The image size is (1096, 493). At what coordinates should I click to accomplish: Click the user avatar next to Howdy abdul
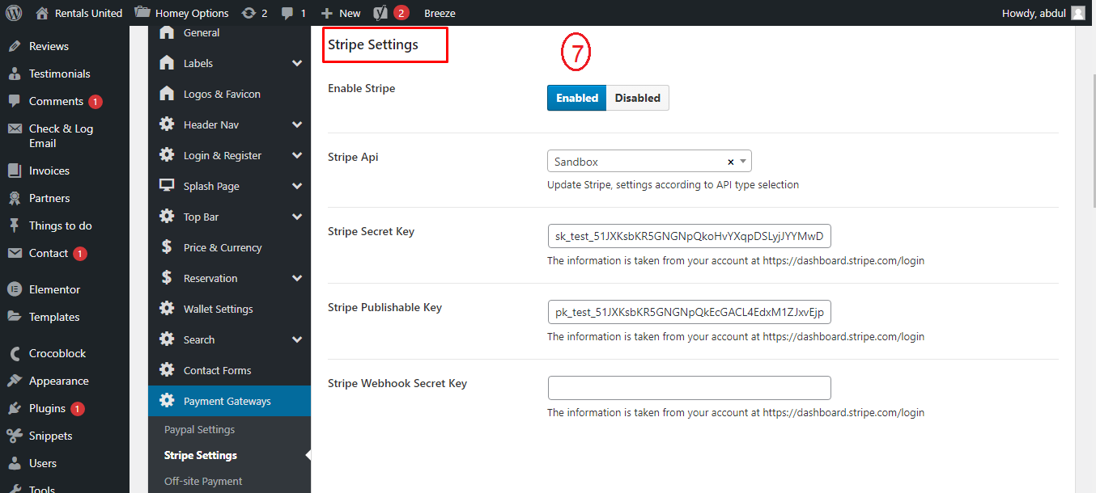coord(1077,13)
